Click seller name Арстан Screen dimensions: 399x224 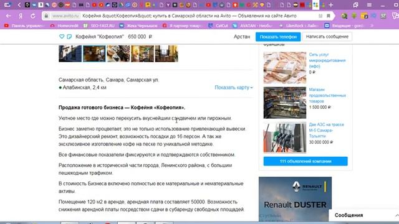click(242, 37)
